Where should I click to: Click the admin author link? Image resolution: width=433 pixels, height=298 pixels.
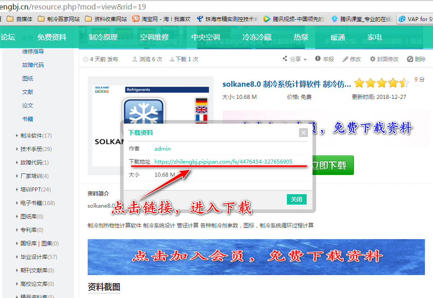[x=162, y=149]
